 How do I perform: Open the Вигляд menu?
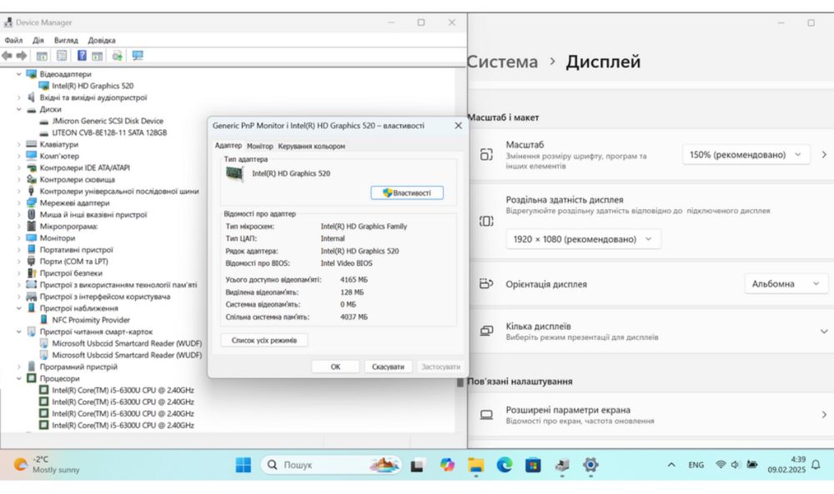point(66,40)
